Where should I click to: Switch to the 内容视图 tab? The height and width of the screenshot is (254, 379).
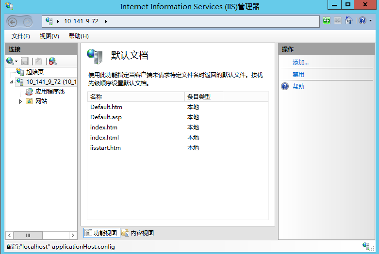click(138, 233)
